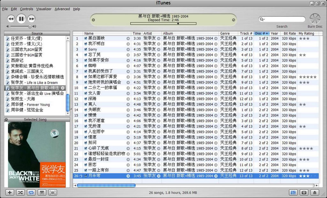Click artist arrow in the Sorry row
The image size is (327, 198).
(159, 49)
